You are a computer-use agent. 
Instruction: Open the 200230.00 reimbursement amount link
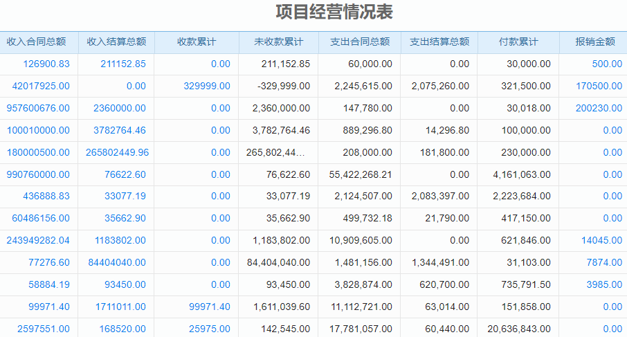tap(599, 109)
